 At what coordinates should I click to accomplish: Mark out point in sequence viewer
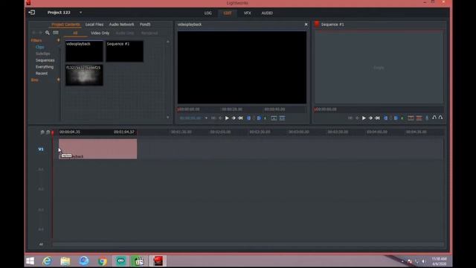396,118
